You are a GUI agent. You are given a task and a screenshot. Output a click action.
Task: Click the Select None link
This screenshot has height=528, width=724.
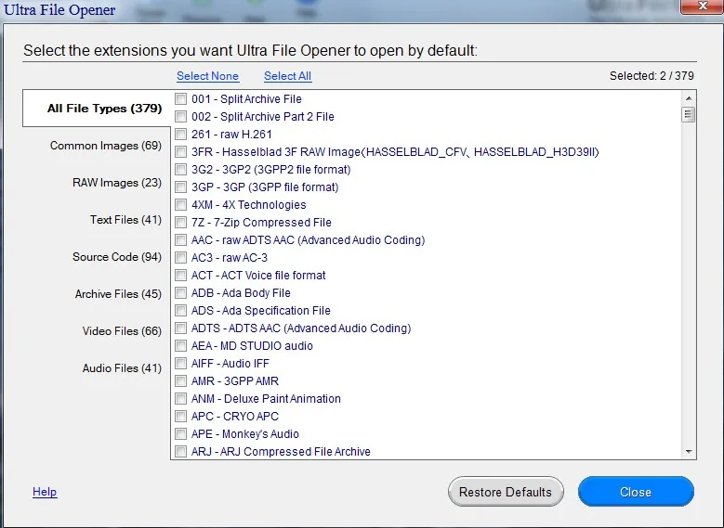pyautogui.click(x=208, y=76)
